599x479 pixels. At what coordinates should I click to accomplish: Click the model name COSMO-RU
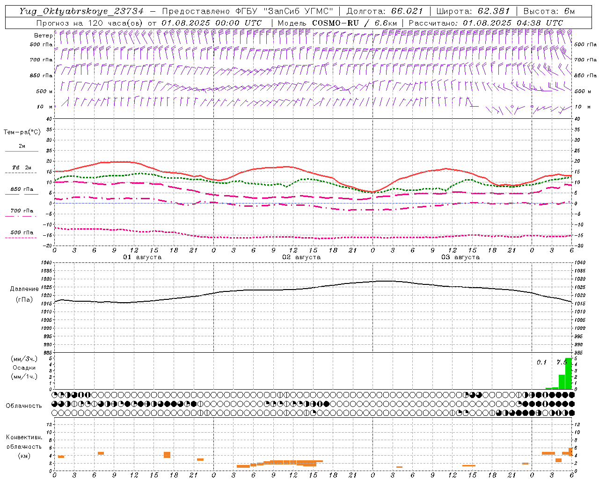point(336,23)
